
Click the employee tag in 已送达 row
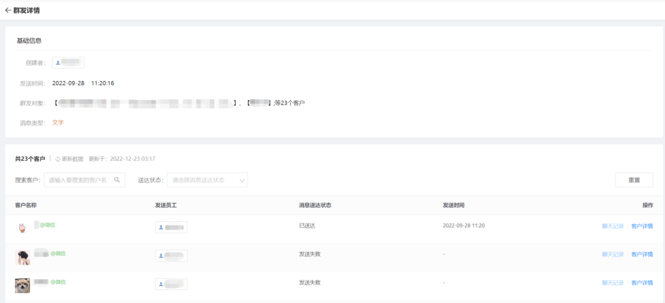pos(171,227)
